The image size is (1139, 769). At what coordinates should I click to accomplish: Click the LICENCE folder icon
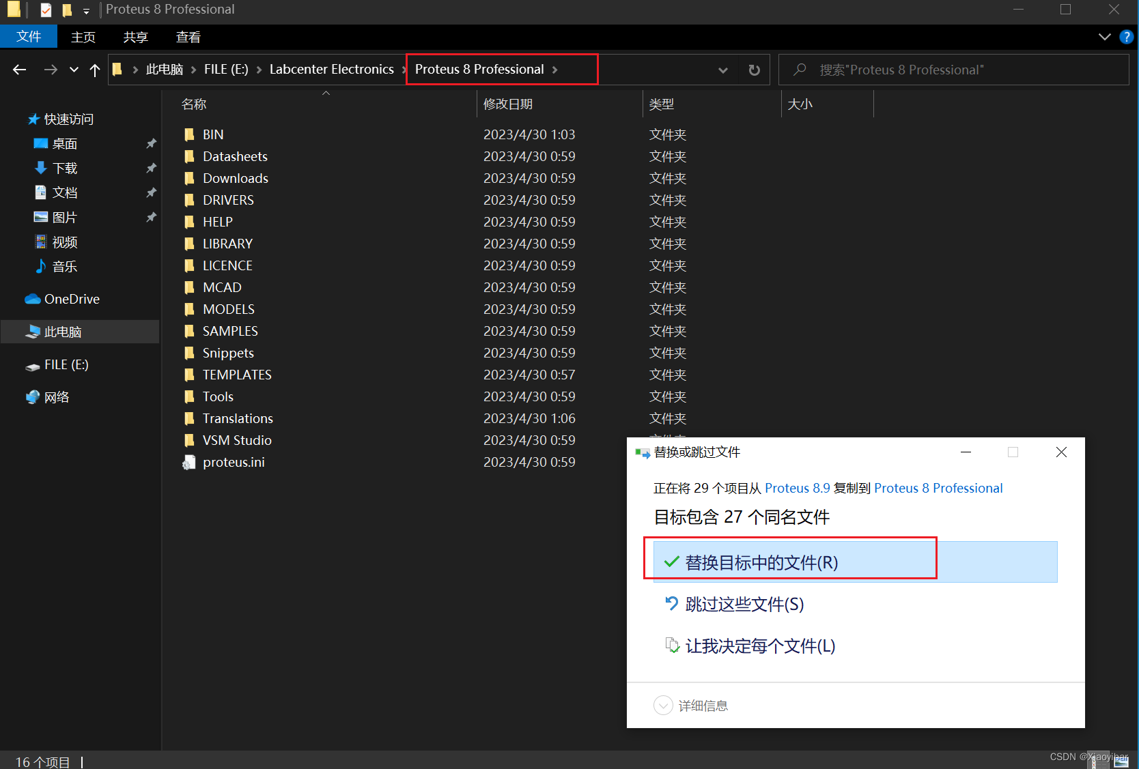coord(189,265)
